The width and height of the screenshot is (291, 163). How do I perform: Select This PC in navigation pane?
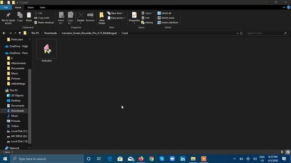pos(14,91)
